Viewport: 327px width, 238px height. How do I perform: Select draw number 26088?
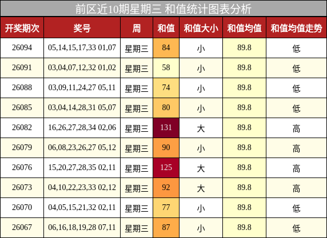(22, 88)
